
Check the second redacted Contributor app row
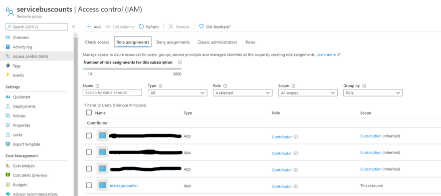point(89,152)
